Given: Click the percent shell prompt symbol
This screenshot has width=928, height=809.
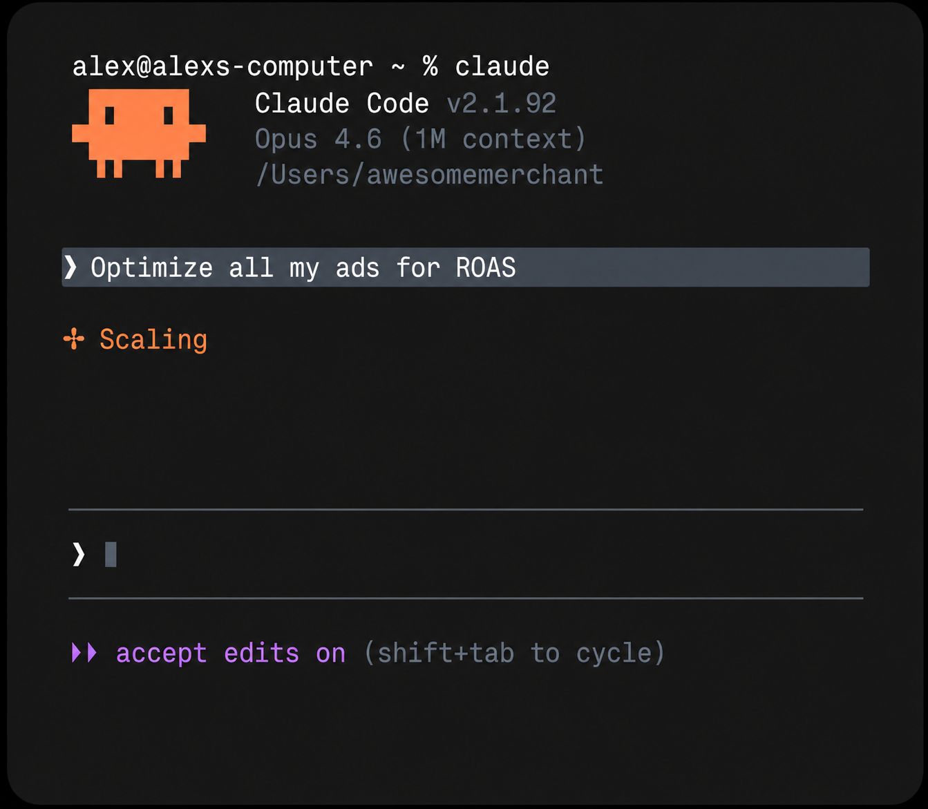Looking at the screenshot, I should [x=430, y=66].
